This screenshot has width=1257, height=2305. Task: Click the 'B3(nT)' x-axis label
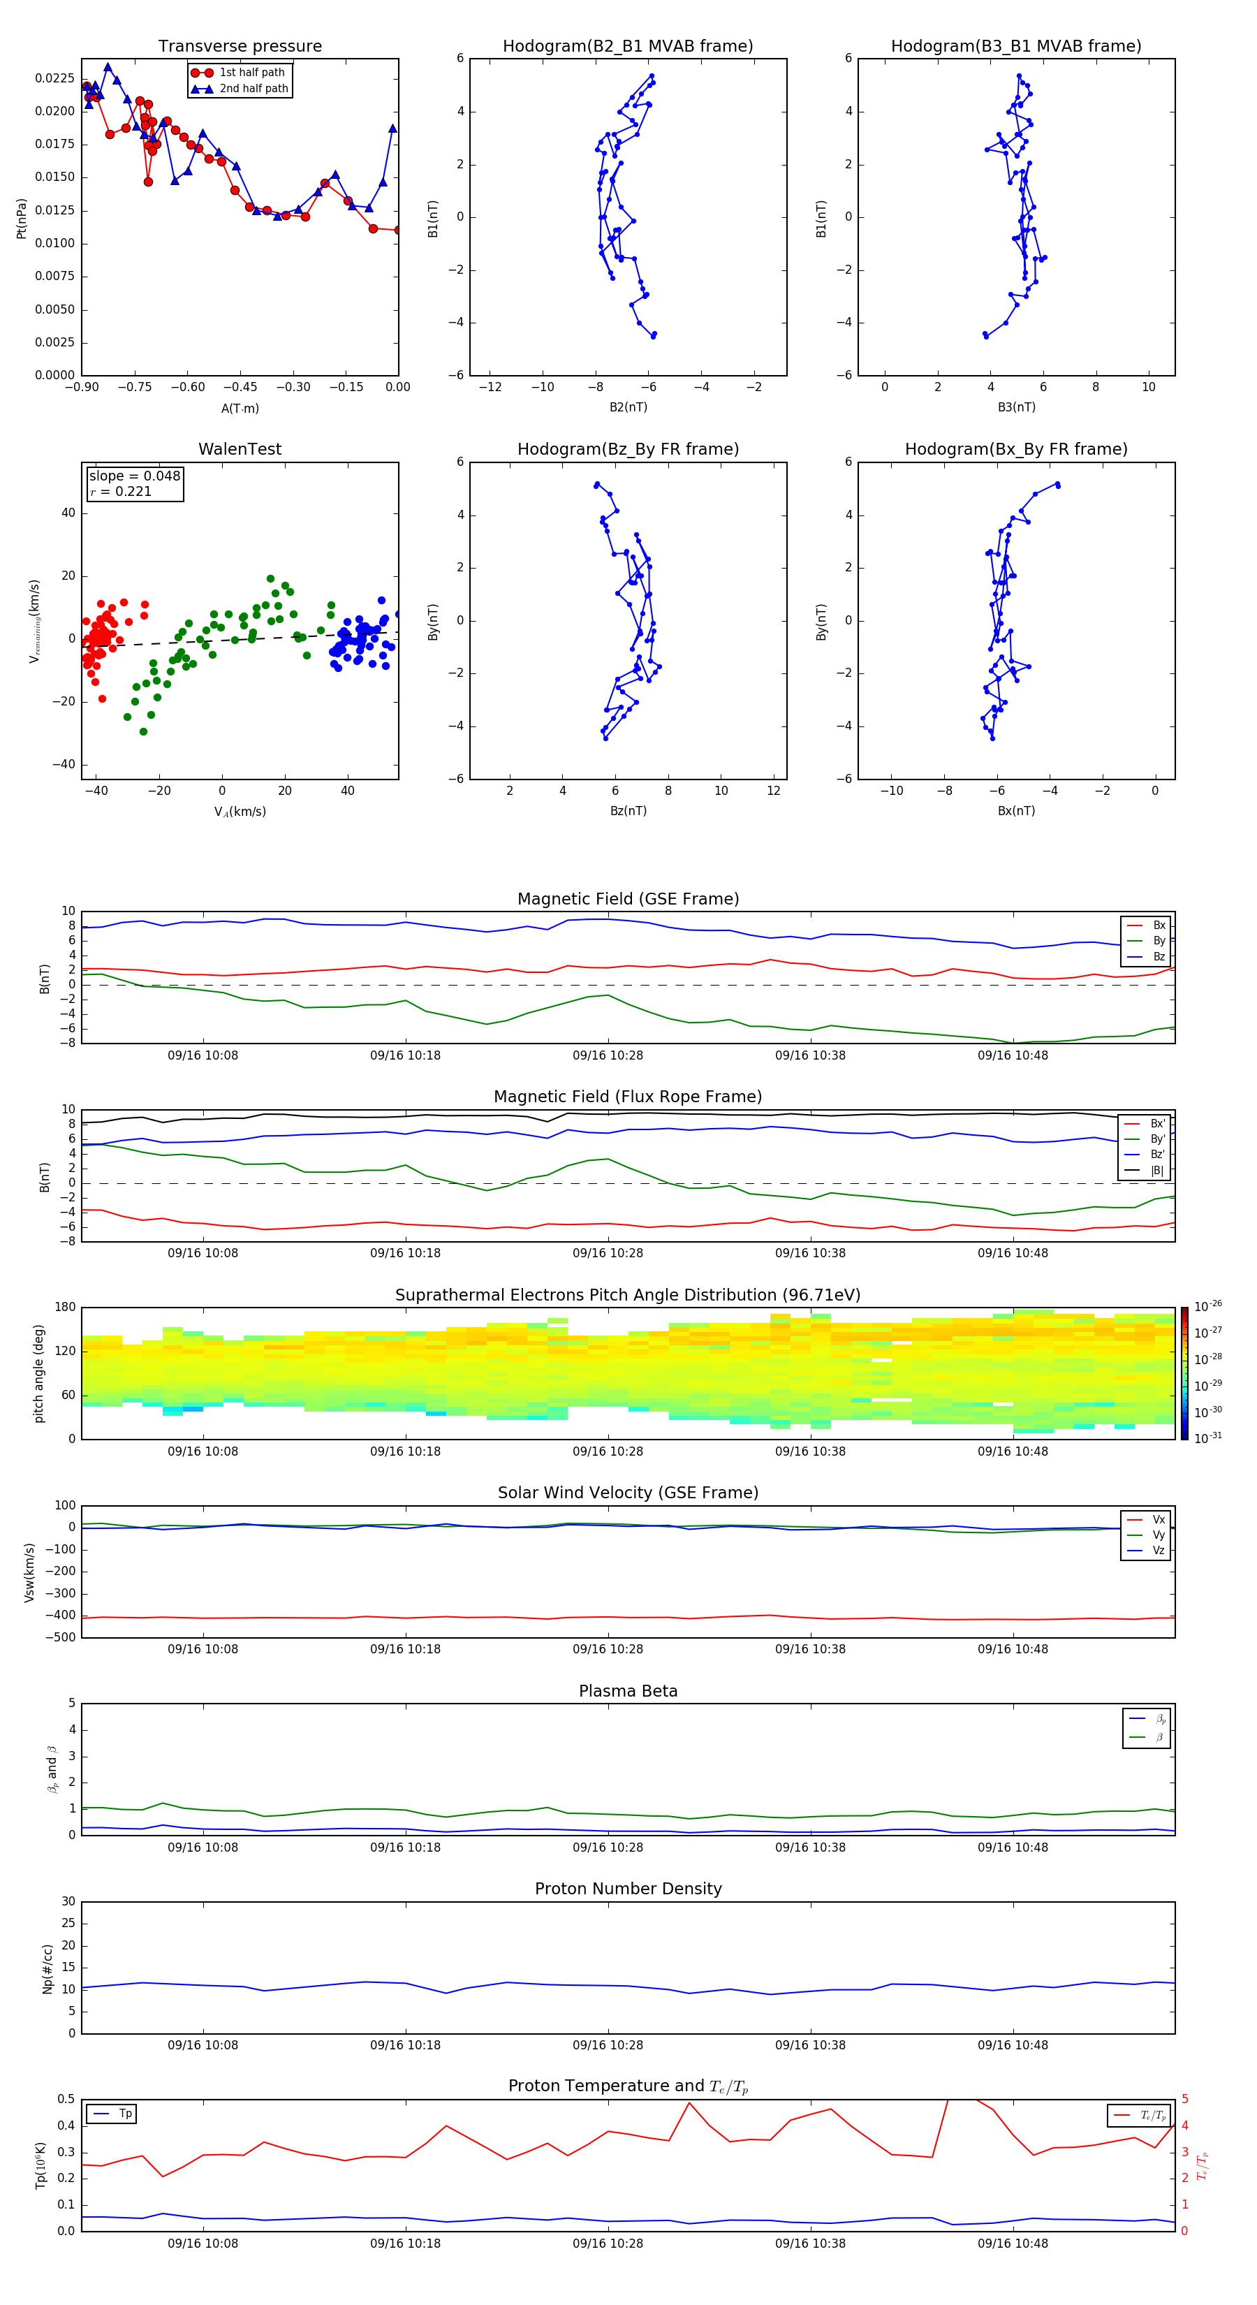tap(1016, 407)
